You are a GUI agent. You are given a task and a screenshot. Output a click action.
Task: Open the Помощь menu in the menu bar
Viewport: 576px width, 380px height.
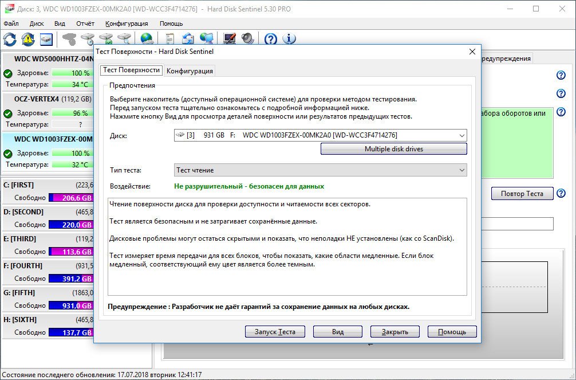pyautogui.click(x=171, y=23)
